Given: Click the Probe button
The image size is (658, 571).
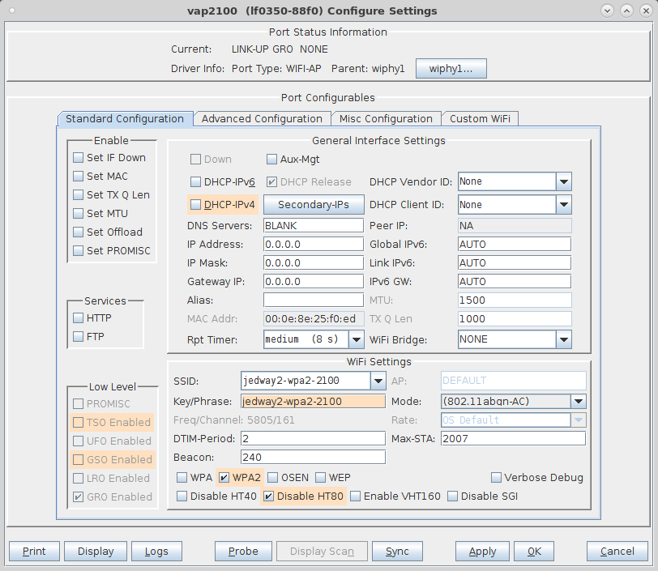Looking at the screenshot, I should 243,552.
